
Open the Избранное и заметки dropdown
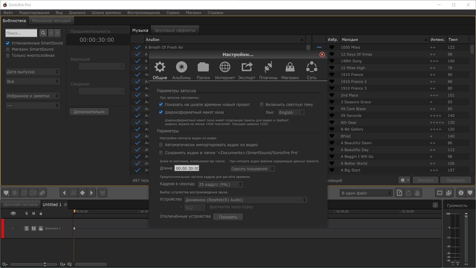33,96
